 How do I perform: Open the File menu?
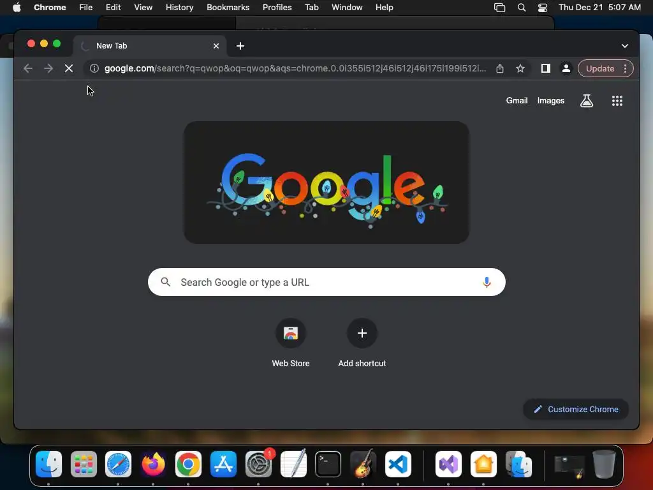[86, 7]
